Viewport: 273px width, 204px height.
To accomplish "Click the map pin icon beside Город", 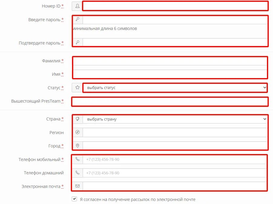I will click(78, 146).
